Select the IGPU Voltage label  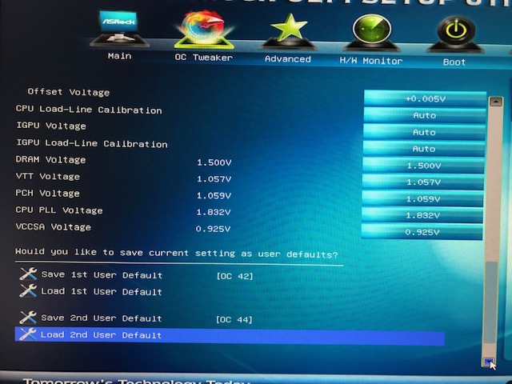click(51, 126)
